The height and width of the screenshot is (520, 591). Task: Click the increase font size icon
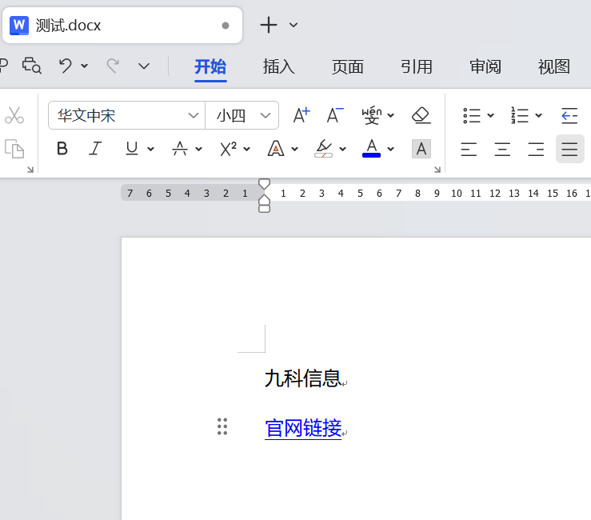301,115
